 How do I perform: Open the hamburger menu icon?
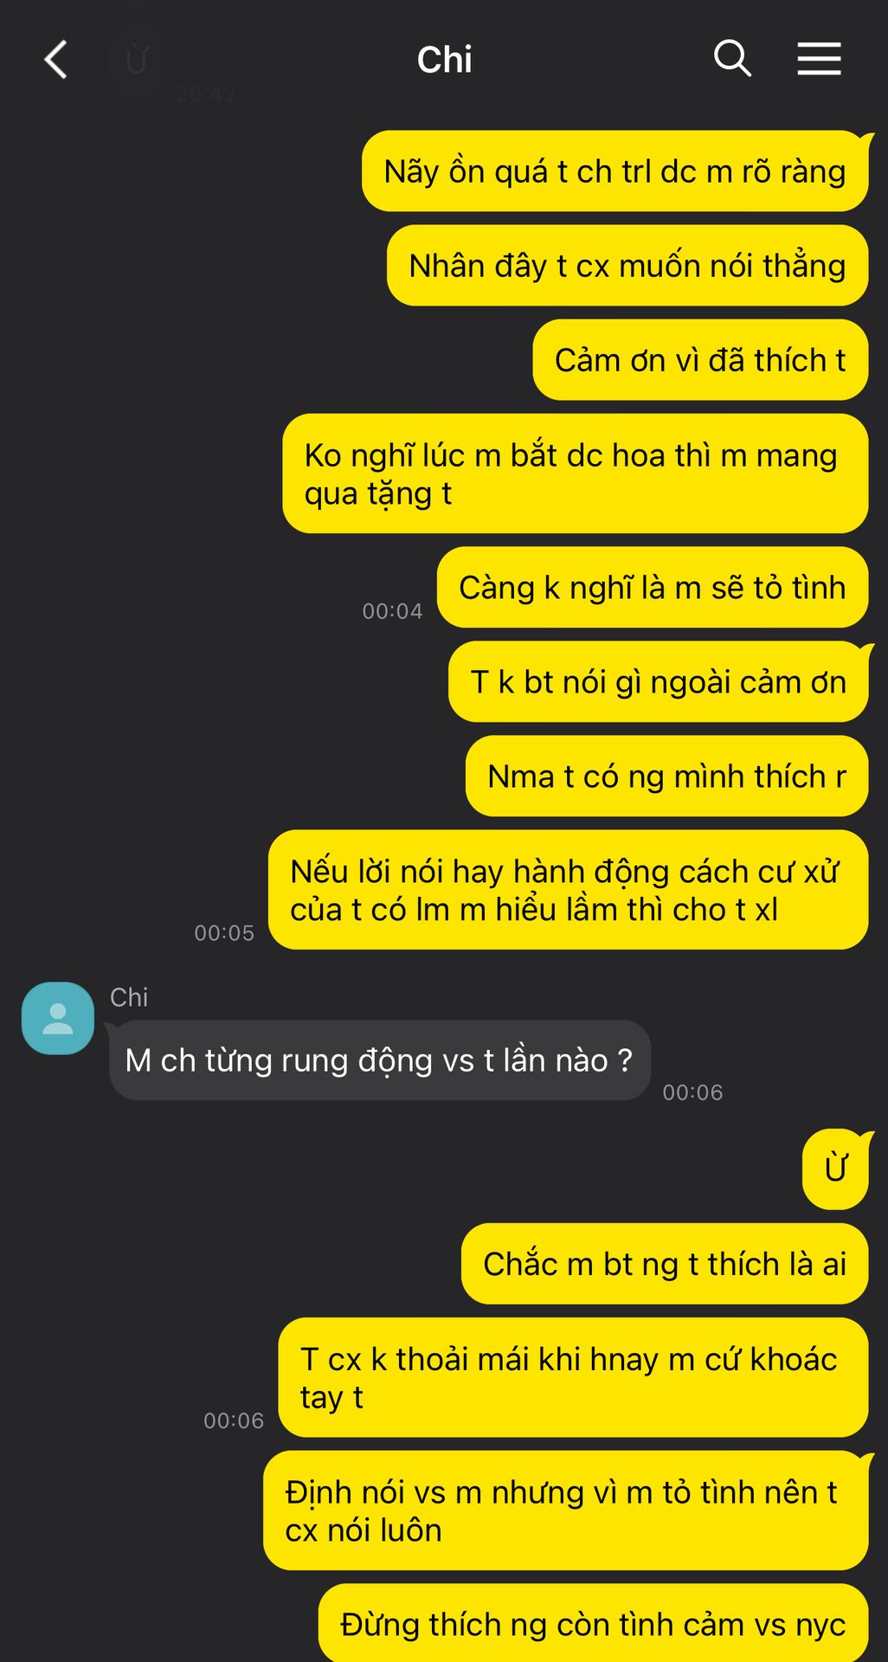coord(819,59)
